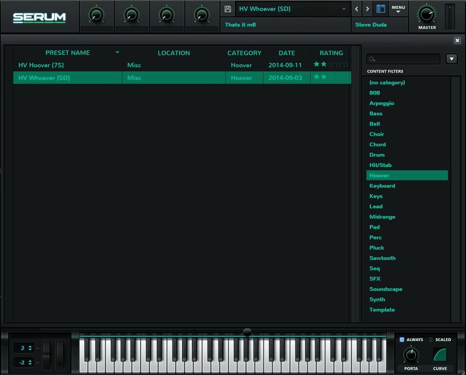This screenshot has height=375, width=466.
Task: Close the preset browser panel
Action: 457,40
